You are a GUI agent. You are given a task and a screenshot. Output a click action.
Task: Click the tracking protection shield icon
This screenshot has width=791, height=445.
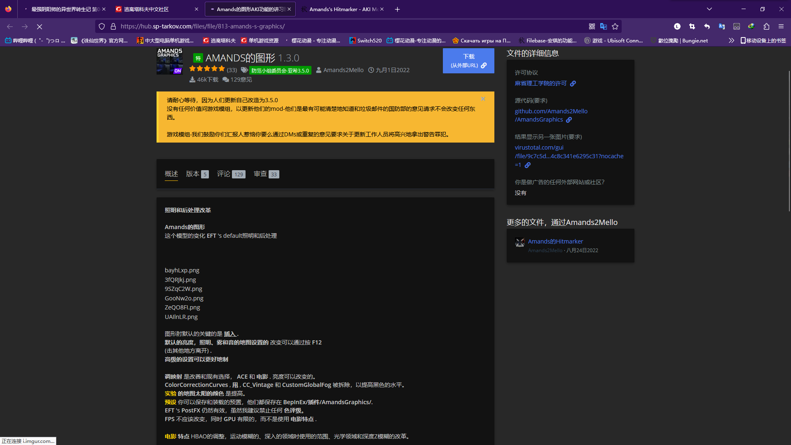(101, 26)
